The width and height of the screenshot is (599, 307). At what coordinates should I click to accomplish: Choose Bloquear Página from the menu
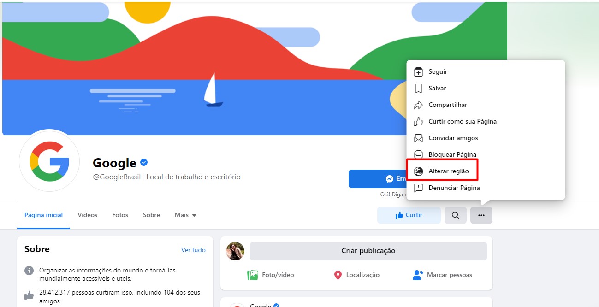click(x=486, y=155)
